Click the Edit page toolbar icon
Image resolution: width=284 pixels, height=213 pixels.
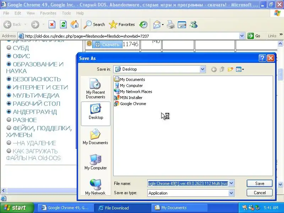[182, 24]
